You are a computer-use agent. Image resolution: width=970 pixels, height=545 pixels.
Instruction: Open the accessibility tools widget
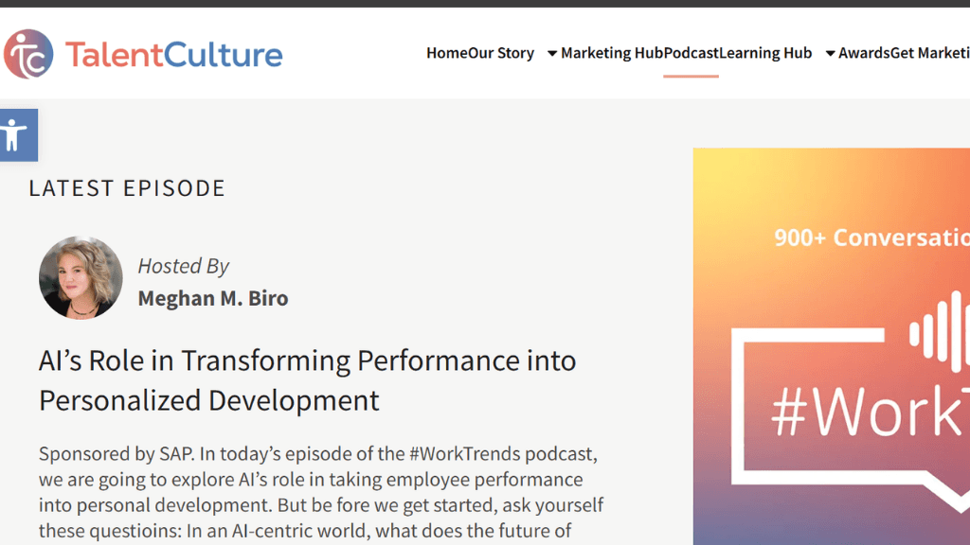tap(18, 135)
